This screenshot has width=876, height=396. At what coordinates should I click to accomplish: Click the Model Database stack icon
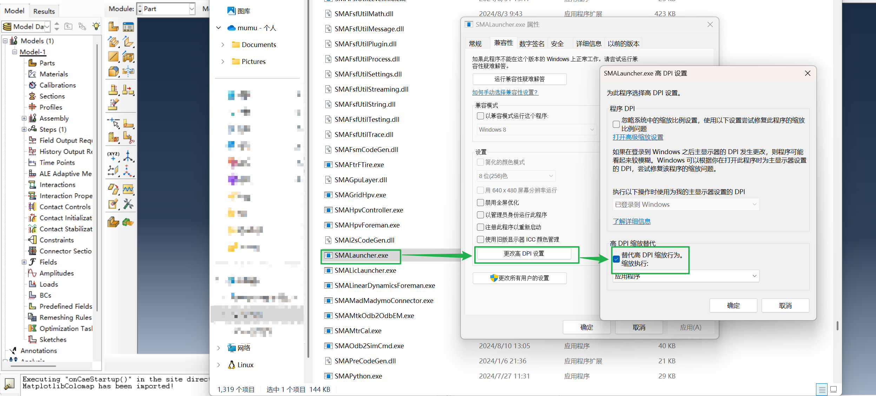7,27
